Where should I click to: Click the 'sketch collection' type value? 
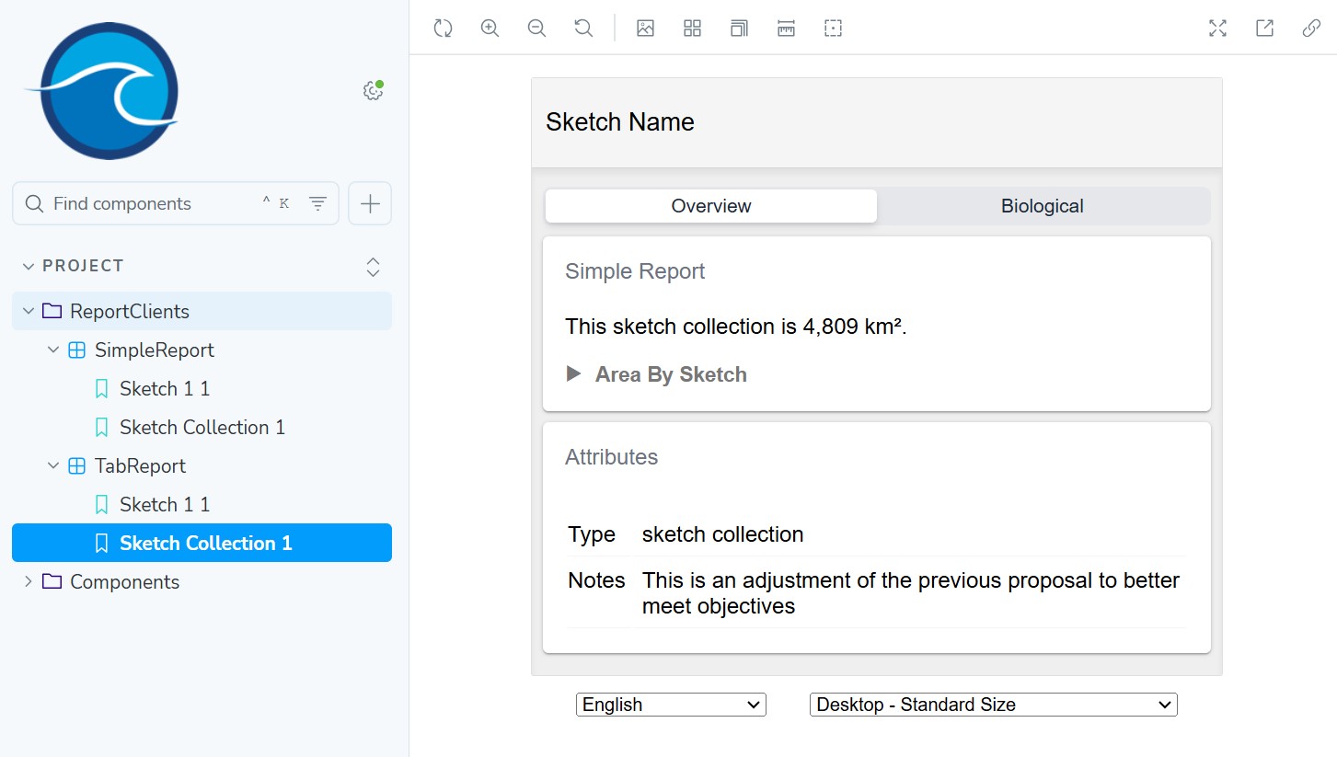(723, 534)
